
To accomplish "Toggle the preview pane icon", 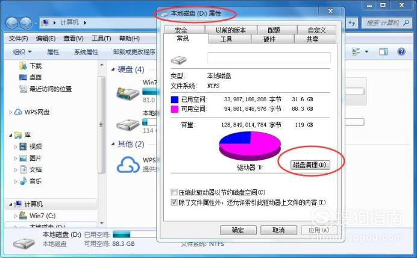I will (x=383, y=52).
